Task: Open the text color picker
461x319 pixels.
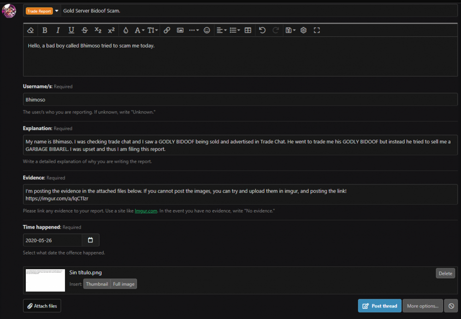Action: [126, 30]
